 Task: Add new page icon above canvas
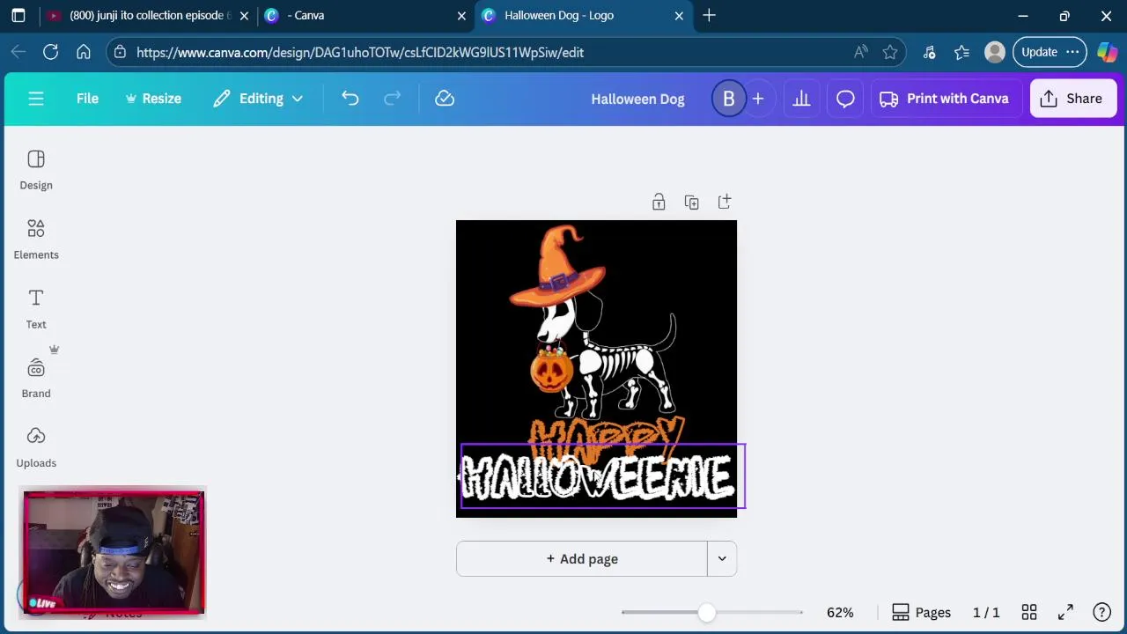725,203
